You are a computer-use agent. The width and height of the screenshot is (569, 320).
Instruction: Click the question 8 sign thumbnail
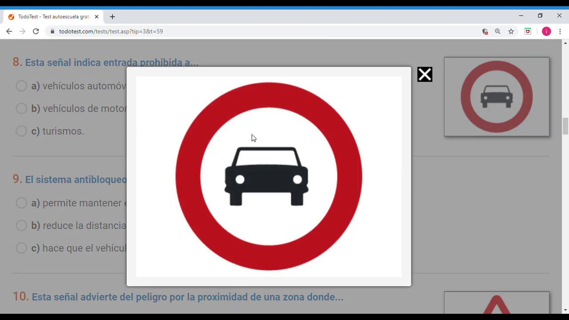[497, 96]
